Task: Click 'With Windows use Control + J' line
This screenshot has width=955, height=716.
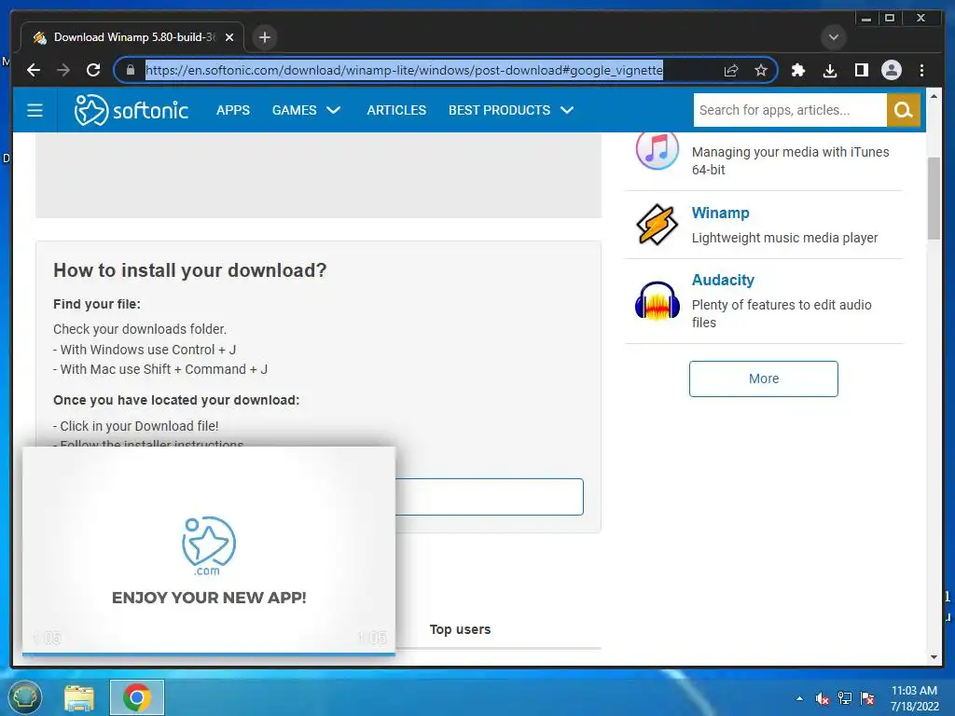Action: (x=145, y=350)
